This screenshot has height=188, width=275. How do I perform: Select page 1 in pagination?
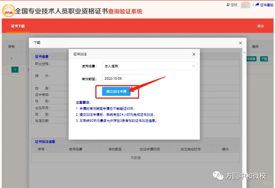coord(15,69)
